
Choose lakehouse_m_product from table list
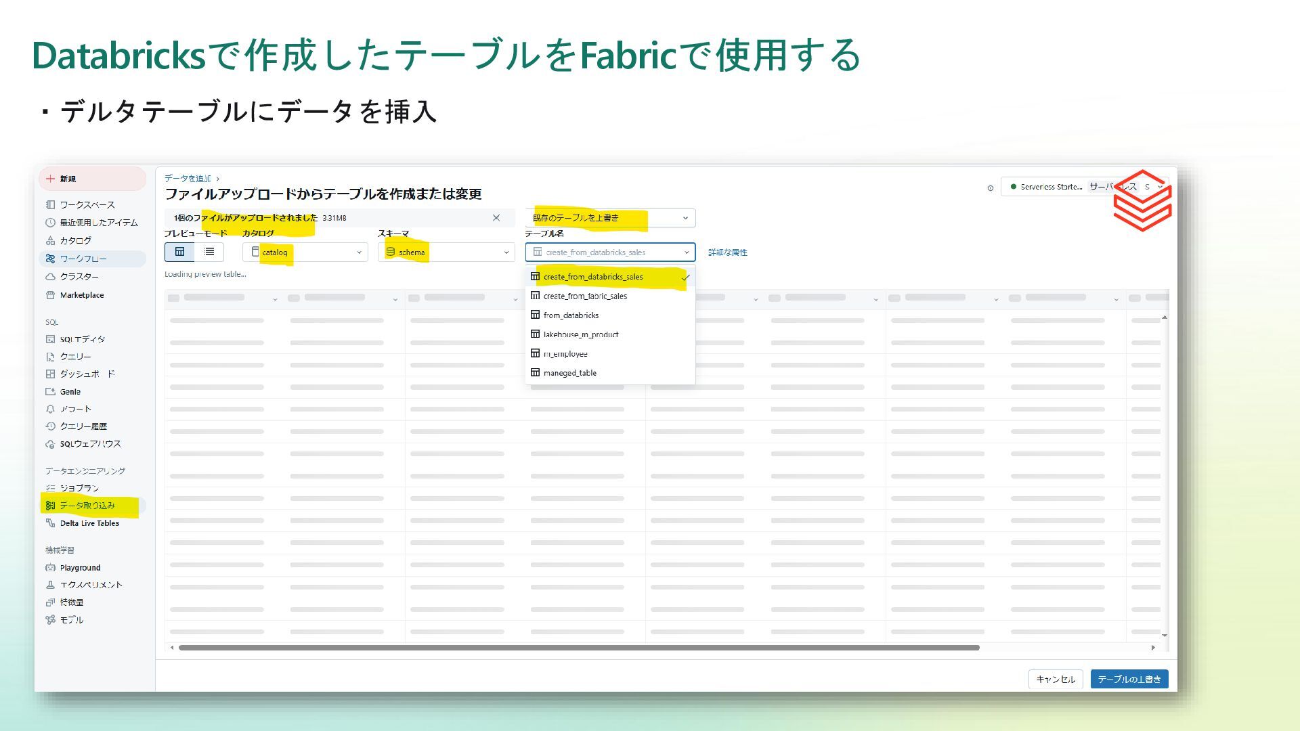point(580,334)
